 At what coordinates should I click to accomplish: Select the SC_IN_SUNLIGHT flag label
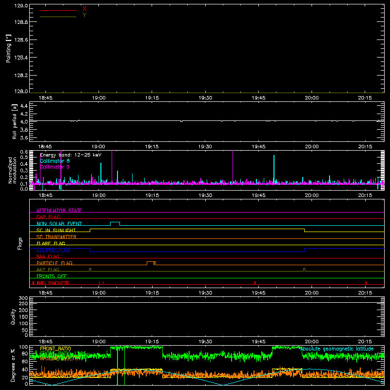(x=56, y=230)
